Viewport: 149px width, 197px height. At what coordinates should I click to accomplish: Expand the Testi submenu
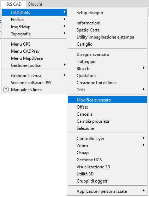107,90
